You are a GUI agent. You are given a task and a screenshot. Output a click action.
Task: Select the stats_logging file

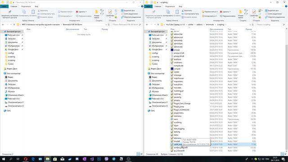[x=179, y=129]
